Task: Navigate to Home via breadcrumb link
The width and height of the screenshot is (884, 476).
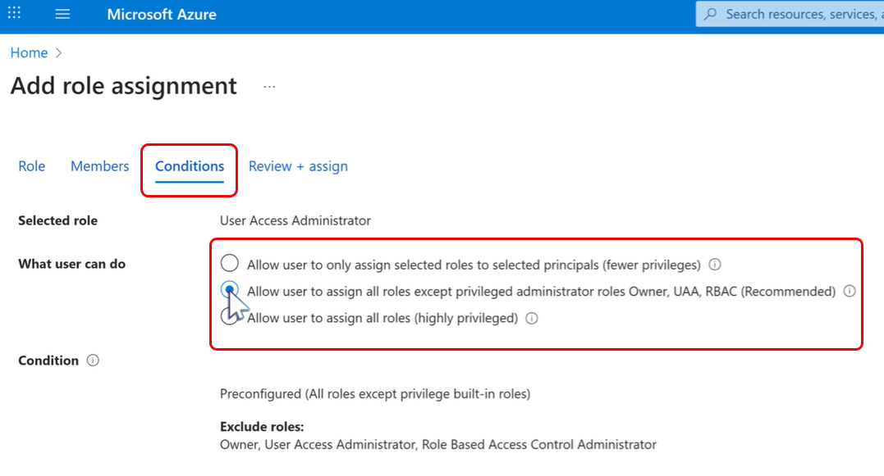Action: point(29,52)
